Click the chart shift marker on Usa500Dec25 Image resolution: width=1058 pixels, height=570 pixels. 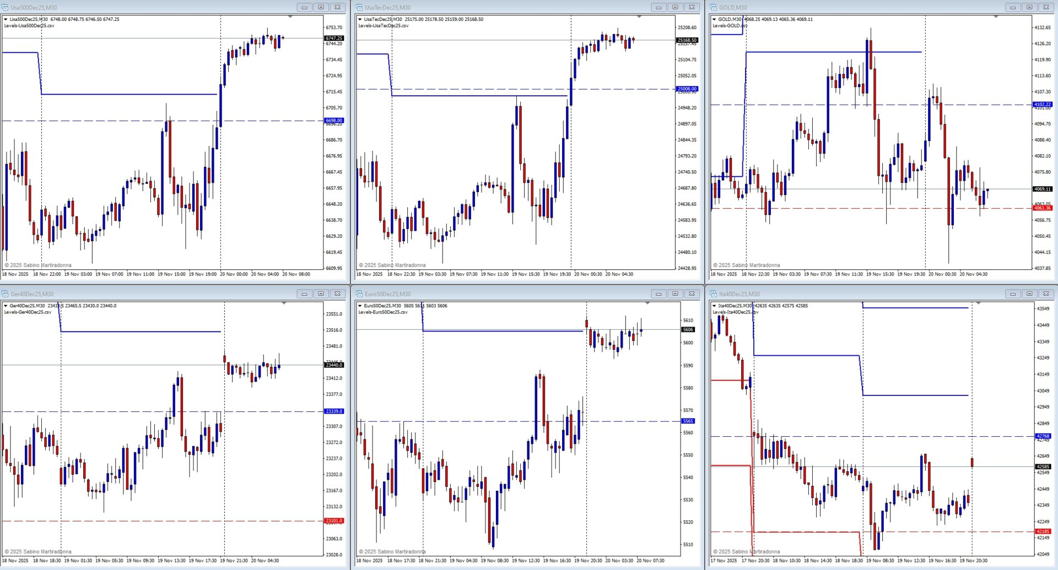tap(290, 17)
